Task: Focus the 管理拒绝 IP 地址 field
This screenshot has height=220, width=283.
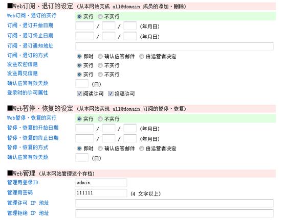Action: 175,213
